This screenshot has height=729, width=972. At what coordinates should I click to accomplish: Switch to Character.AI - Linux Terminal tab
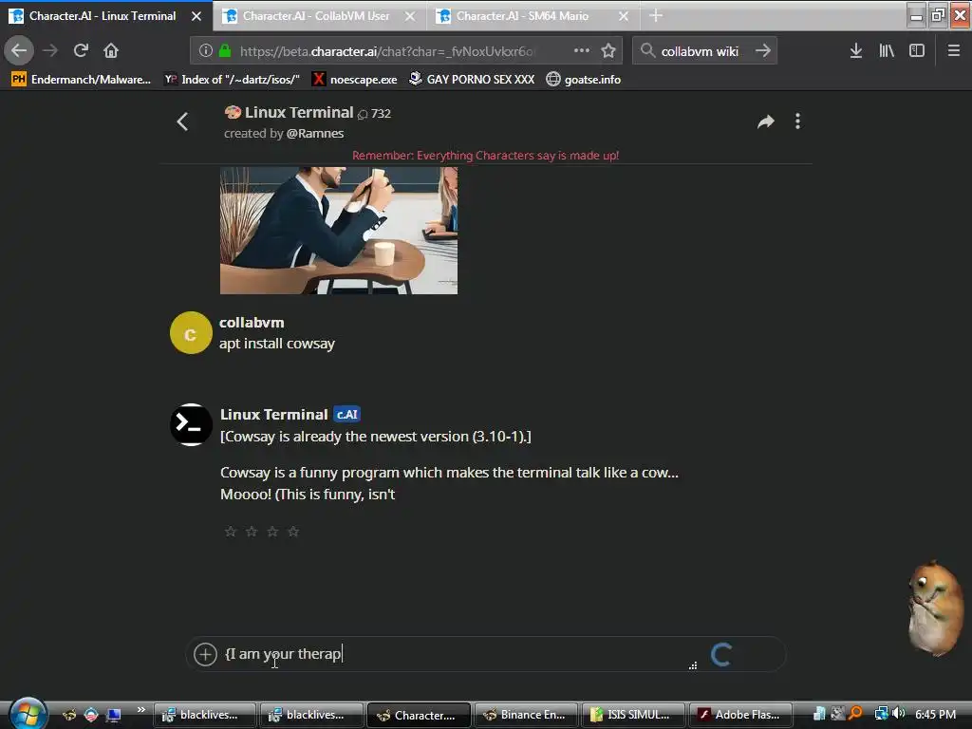pos(103,16)
